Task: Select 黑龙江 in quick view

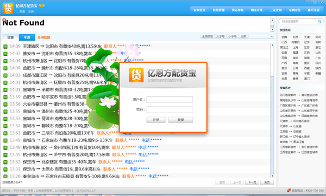Action: pyautogui.click(x=284, y=48)
